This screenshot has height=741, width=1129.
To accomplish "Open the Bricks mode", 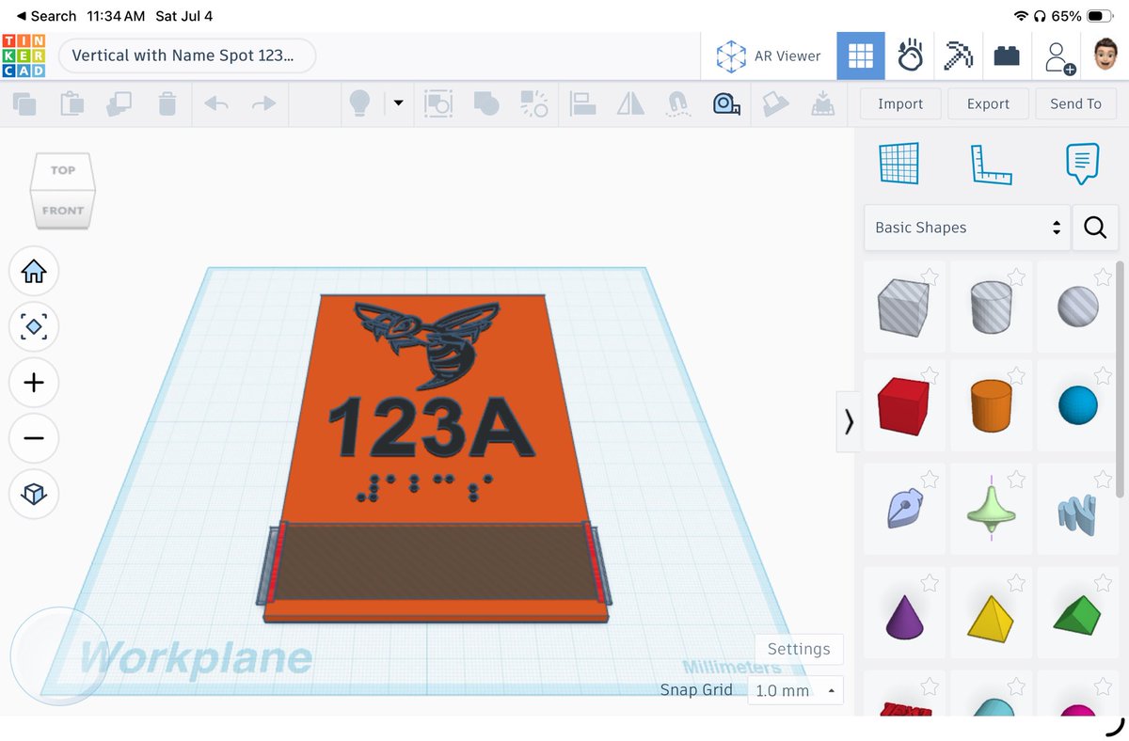I will pyautogui.click(x=1007, y=56).
